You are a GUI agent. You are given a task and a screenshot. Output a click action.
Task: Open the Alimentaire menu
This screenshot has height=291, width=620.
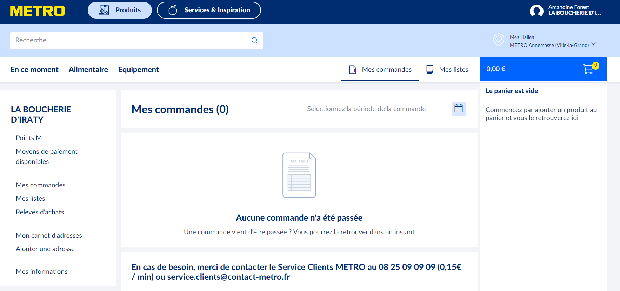pos(88,70)
